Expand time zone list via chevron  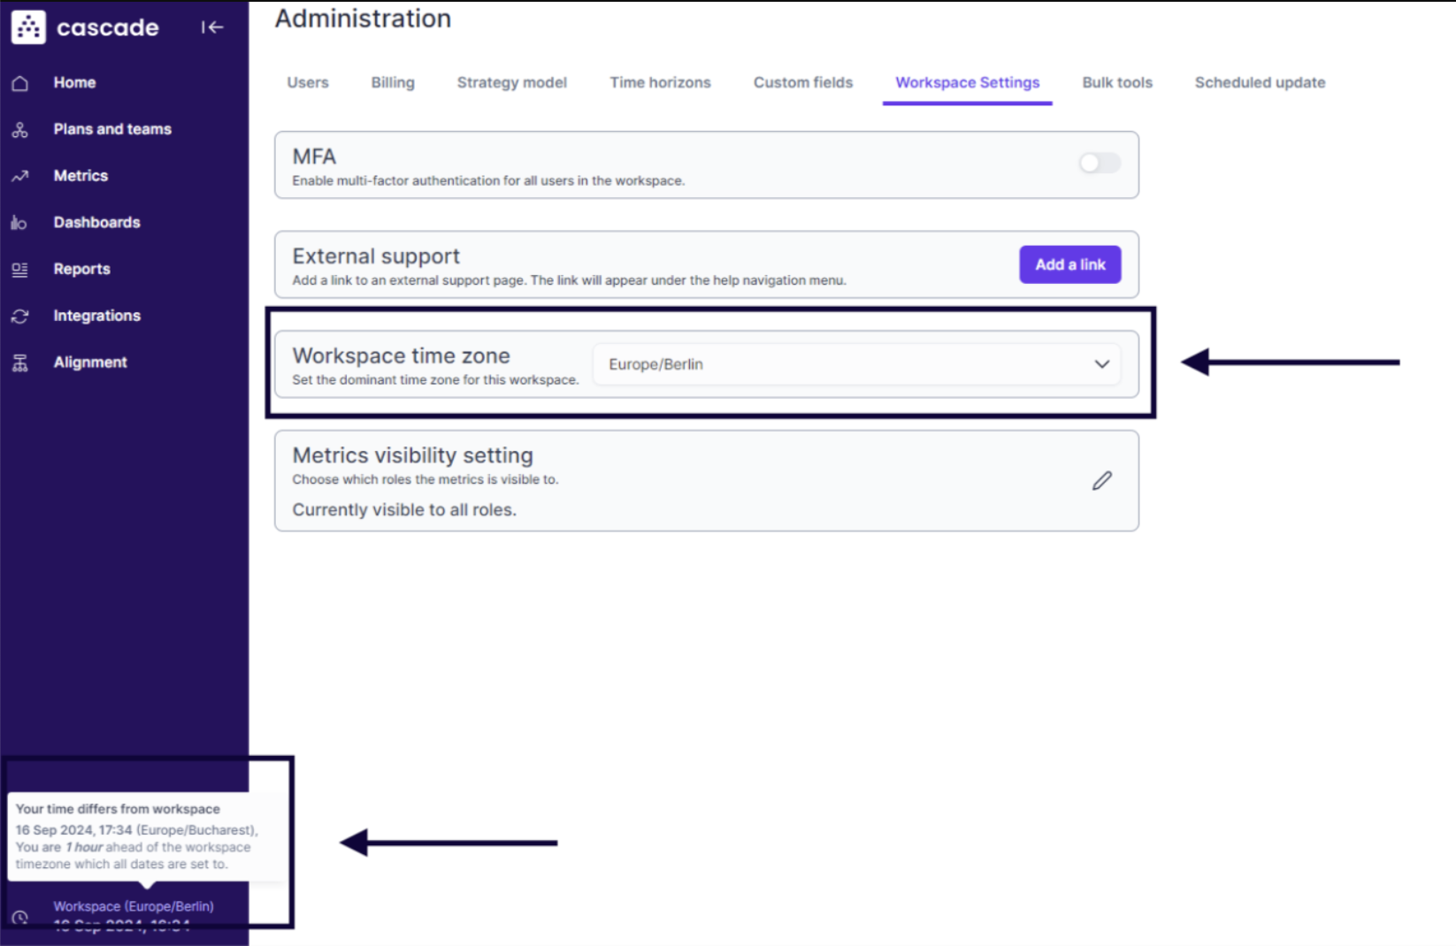[1101, 364]
